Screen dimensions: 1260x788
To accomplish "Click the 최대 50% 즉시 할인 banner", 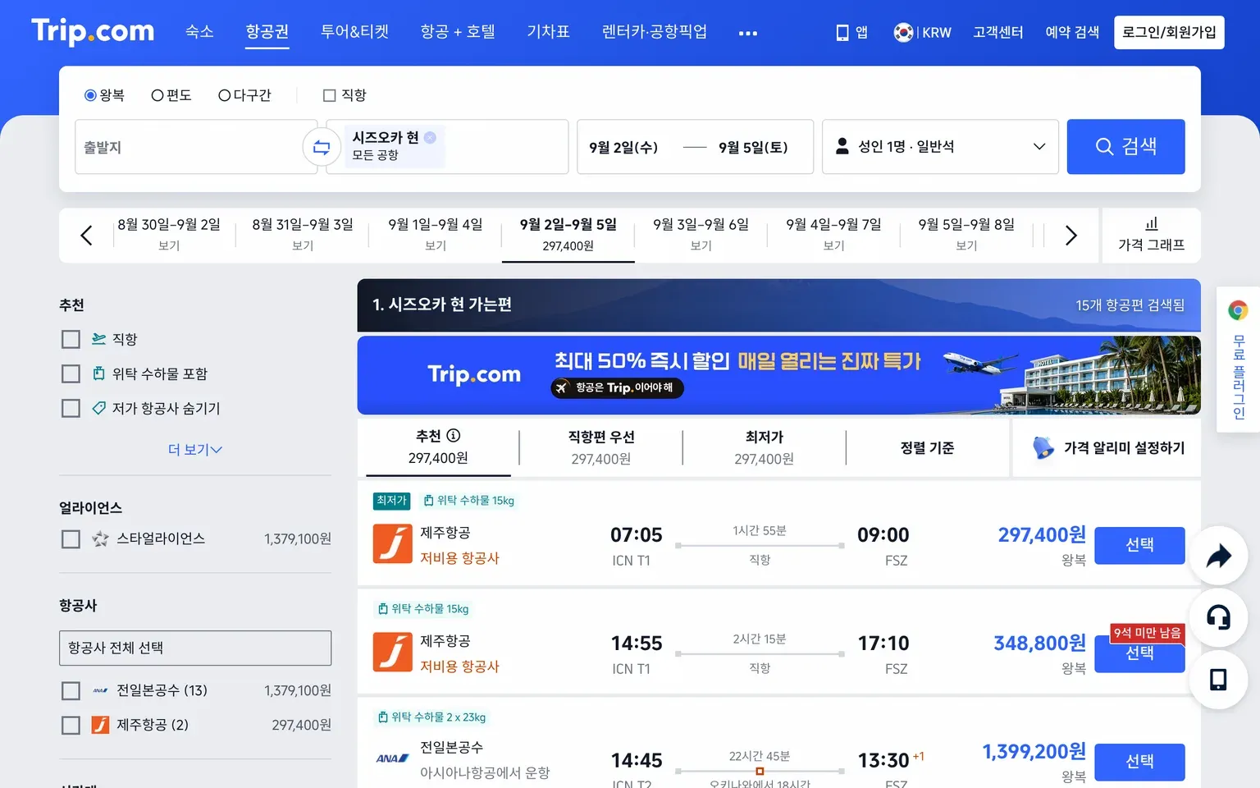I will [778, 375].
